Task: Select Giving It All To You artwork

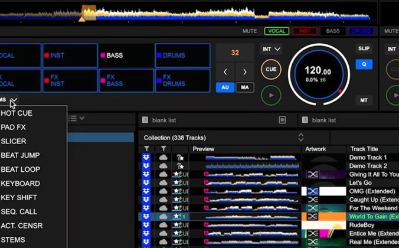Action: tap(323, 174)
